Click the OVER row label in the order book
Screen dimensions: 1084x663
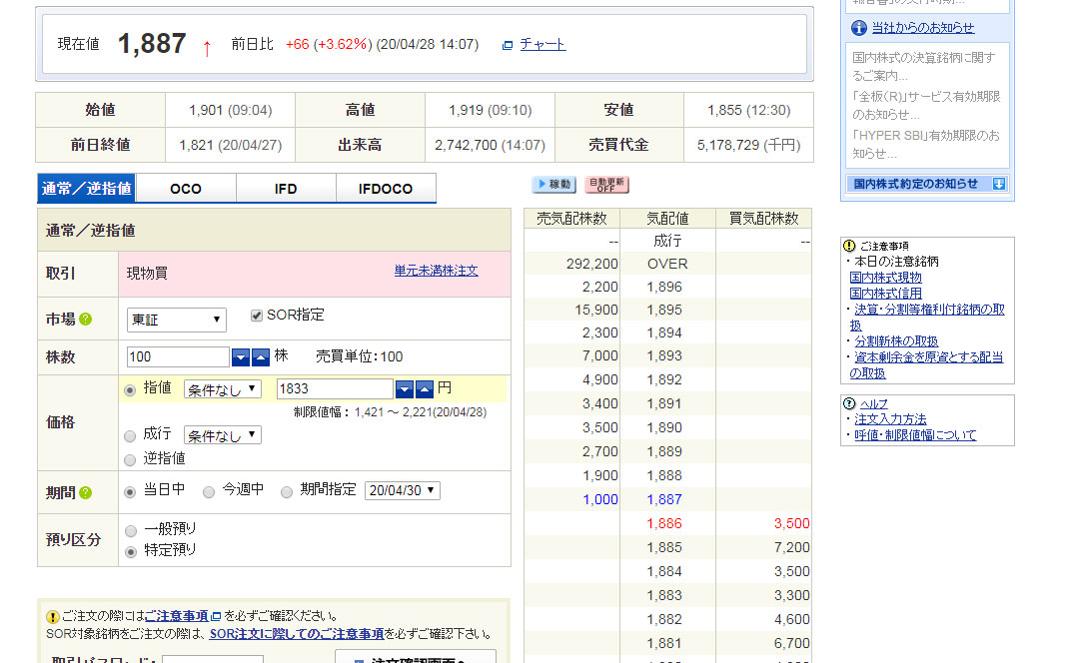pos(667,264)
